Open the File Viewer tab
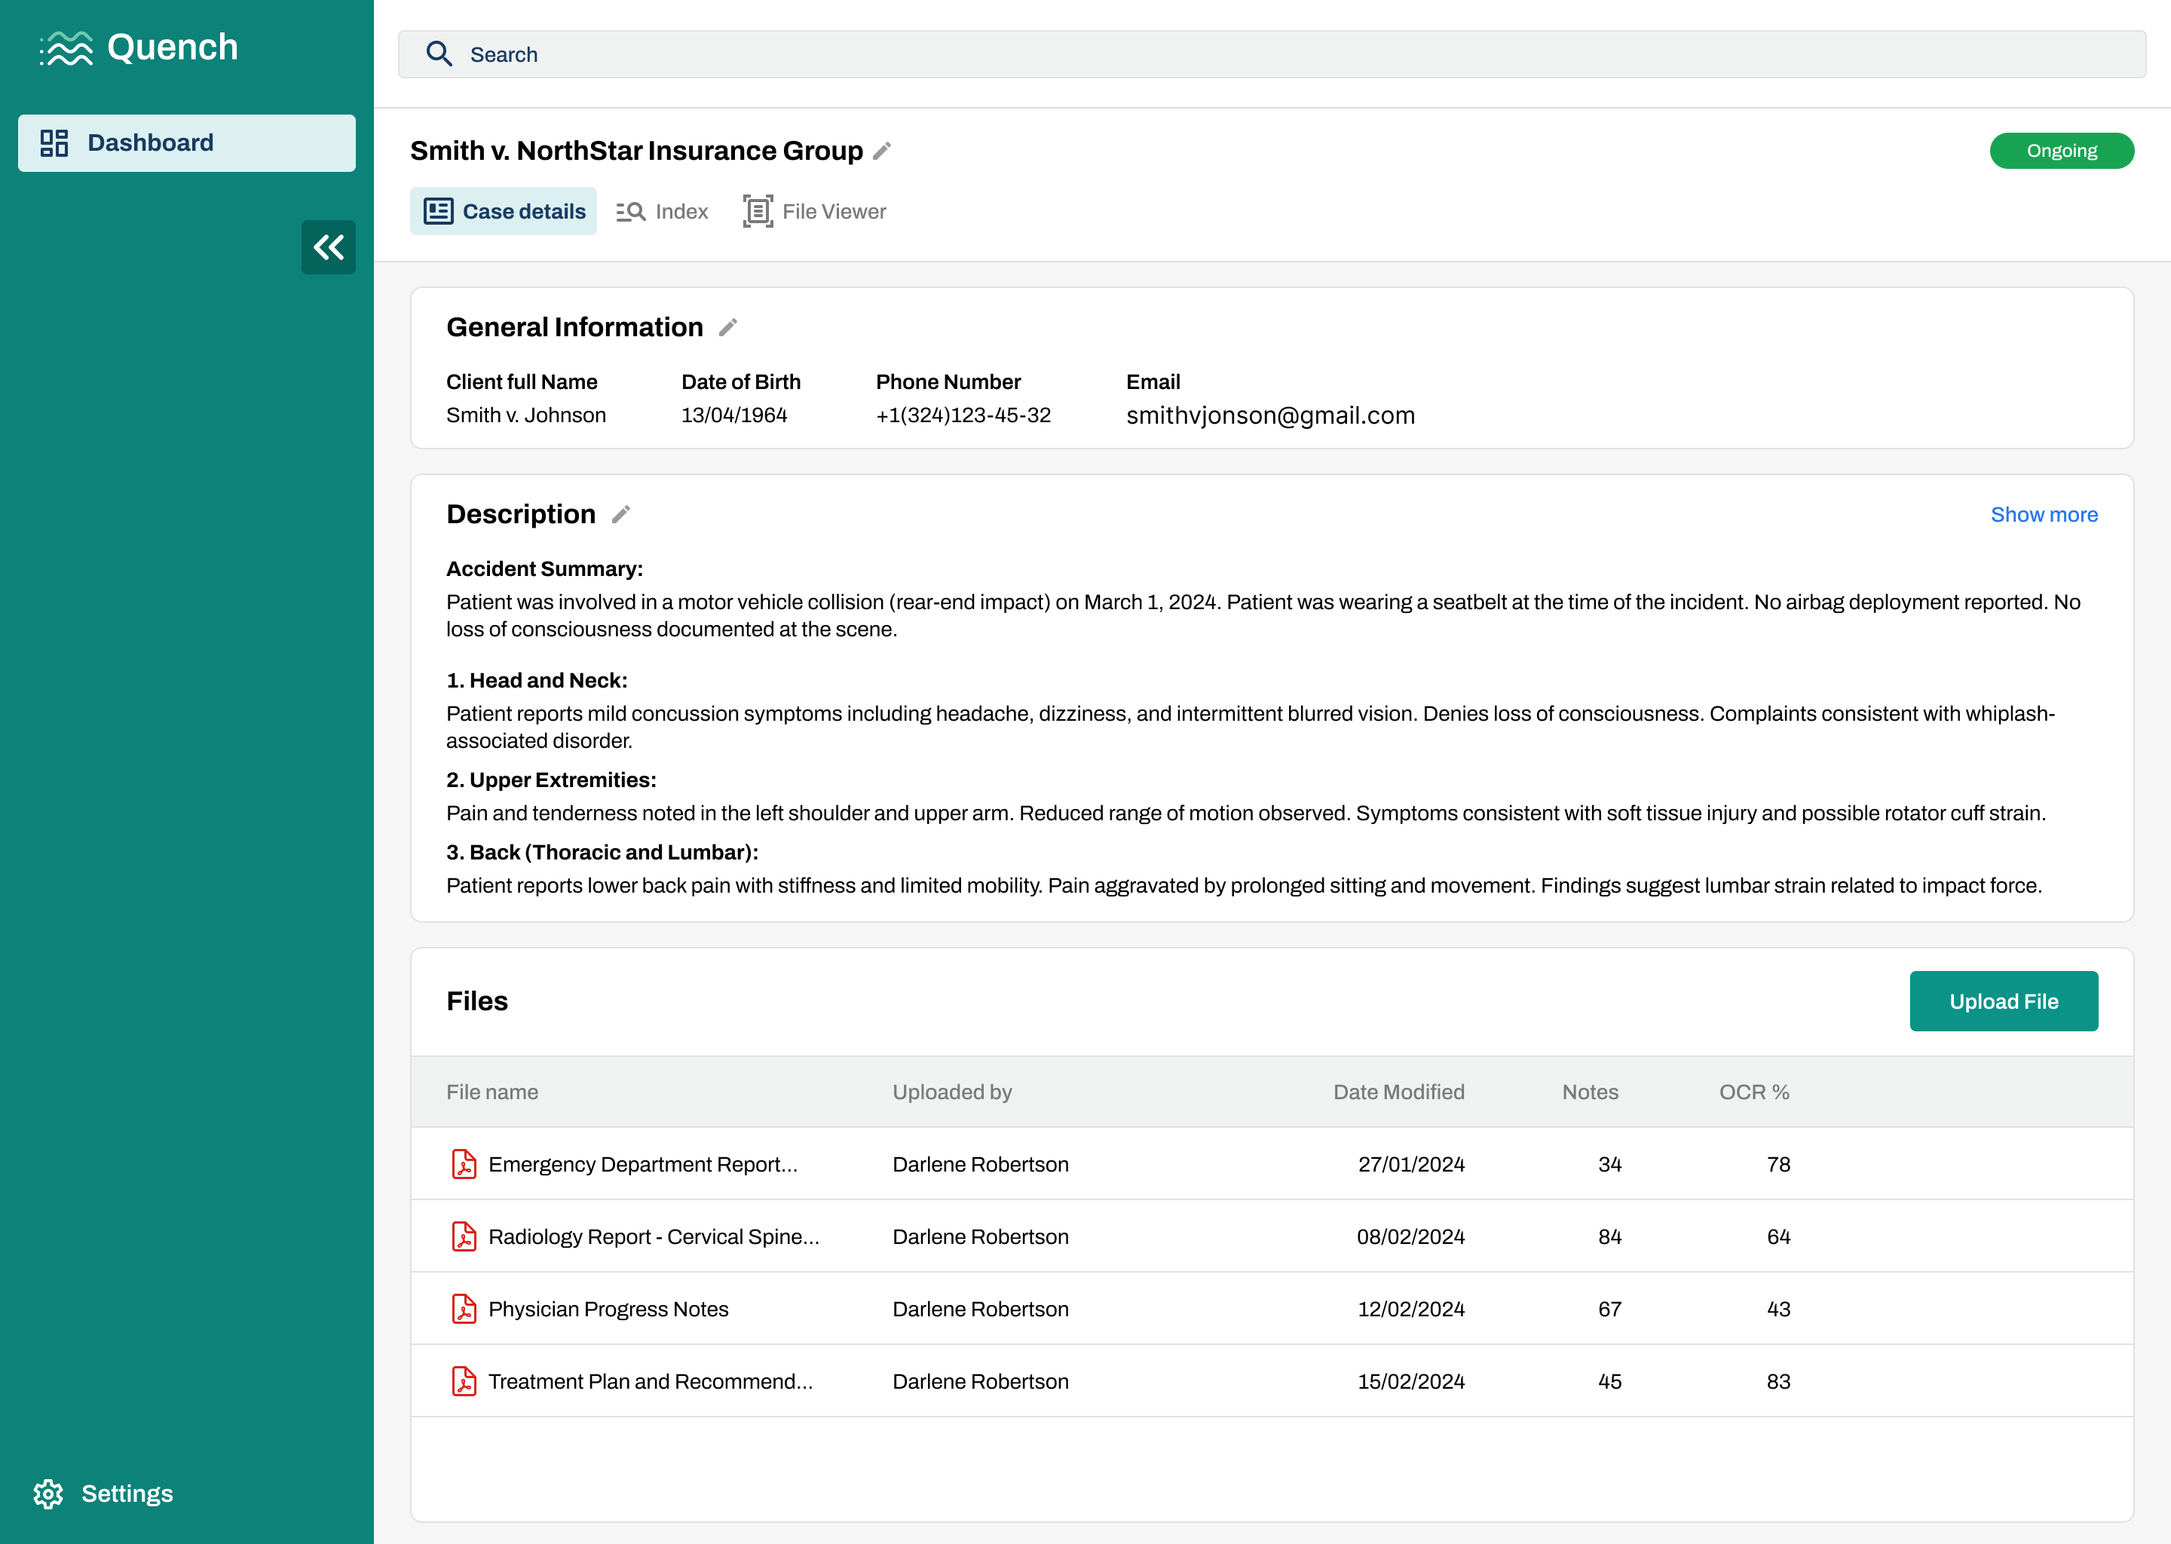 click(815, 211)
